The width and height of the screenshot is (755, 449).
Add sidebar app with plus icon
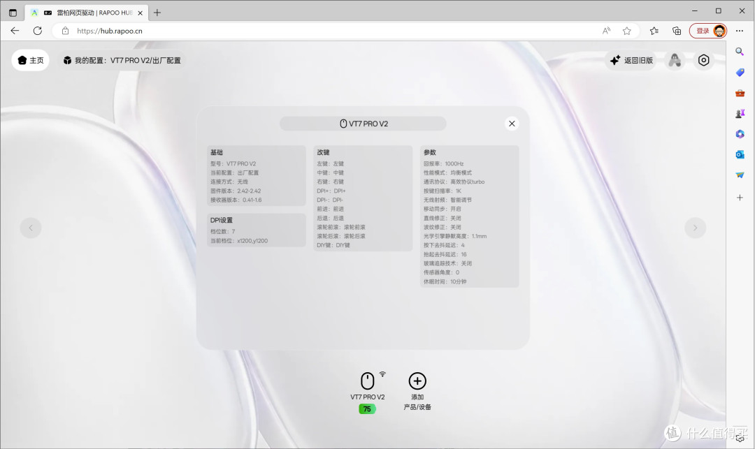tap(740, 197)
